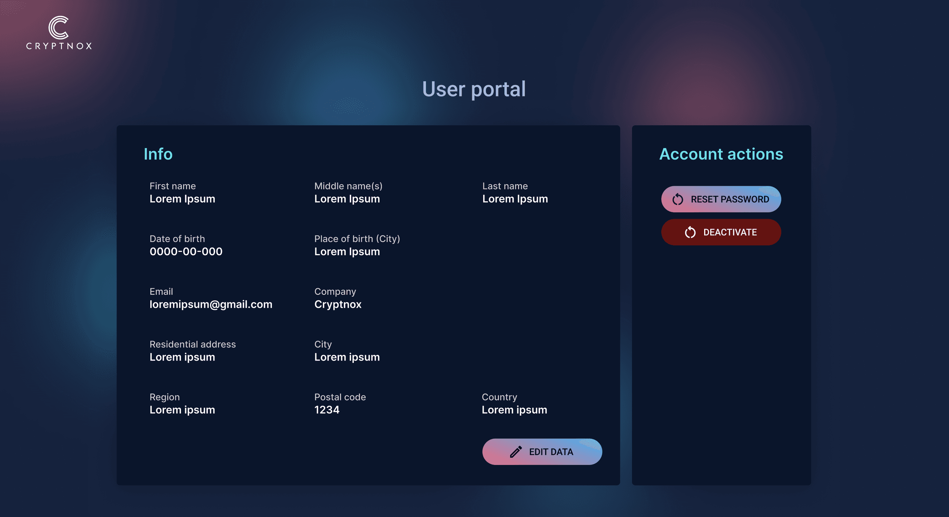Click the Date of birth value 0000-00-000
Image resolution: width=949 pixels, height=517 pixels.
(186, 251)
